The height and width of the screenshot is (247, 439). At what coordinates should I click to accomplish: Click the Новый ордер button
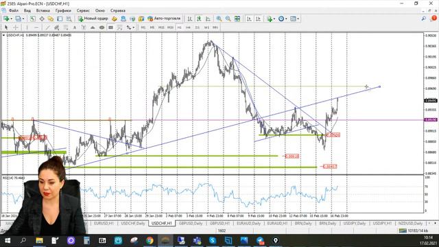point(93,19)
